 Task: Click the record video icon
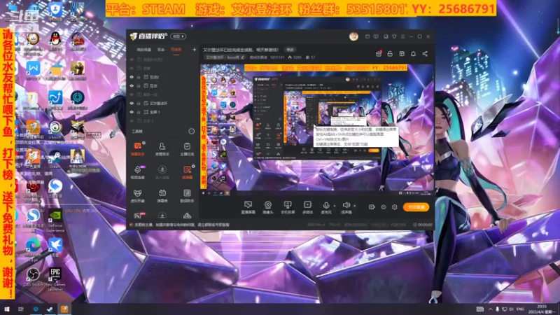[372, 207]
